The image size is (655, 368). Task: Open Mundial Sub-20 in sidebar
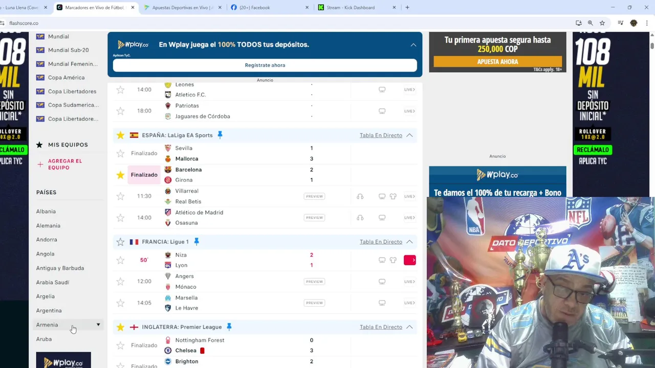coord(68,50)
